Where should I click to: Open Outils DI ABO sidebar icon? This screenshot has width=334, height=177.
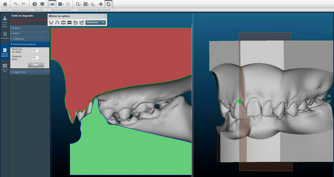5,67
